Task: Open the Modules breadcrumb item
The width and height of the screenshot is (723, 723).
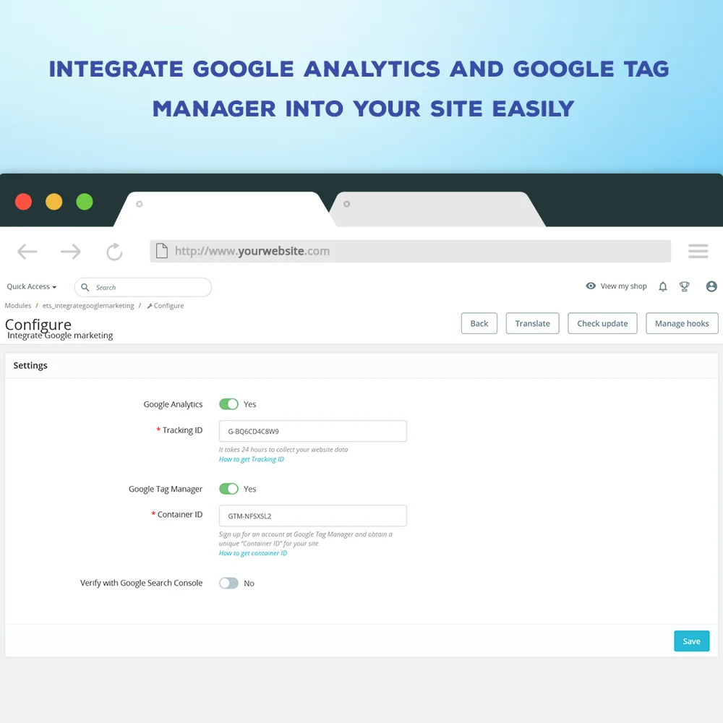Action: pos(18,306)
